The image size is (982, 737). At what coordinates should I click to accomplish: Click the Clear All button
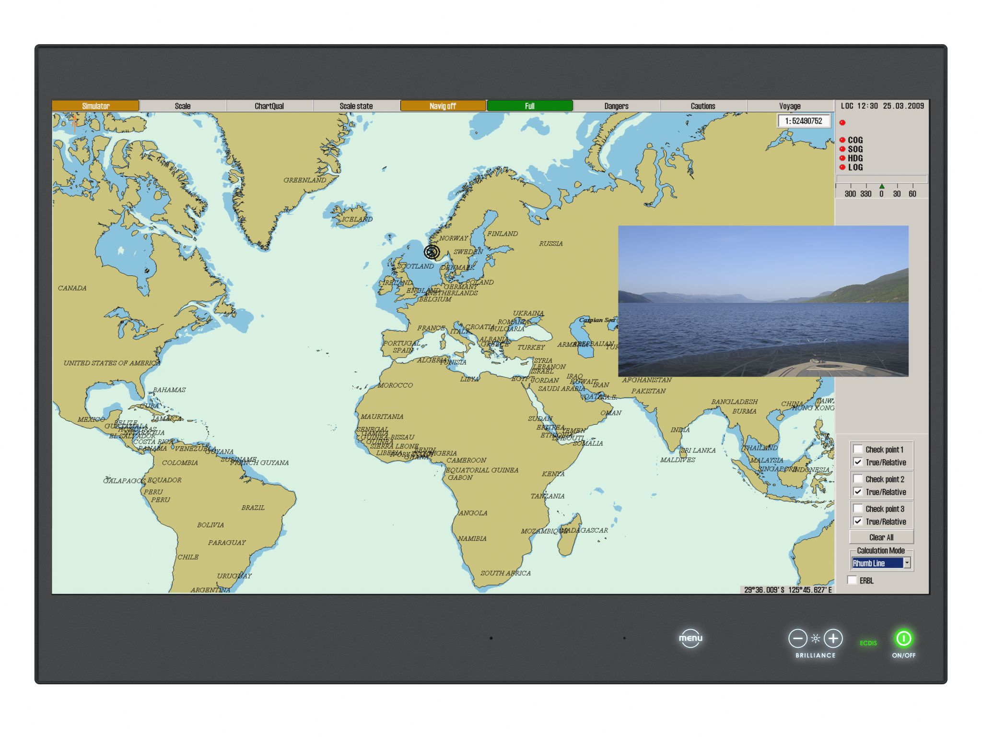[x=881, y=537]
